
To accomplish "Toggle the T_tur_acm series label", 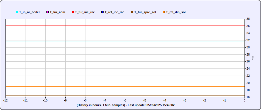I will pos(57,12).
